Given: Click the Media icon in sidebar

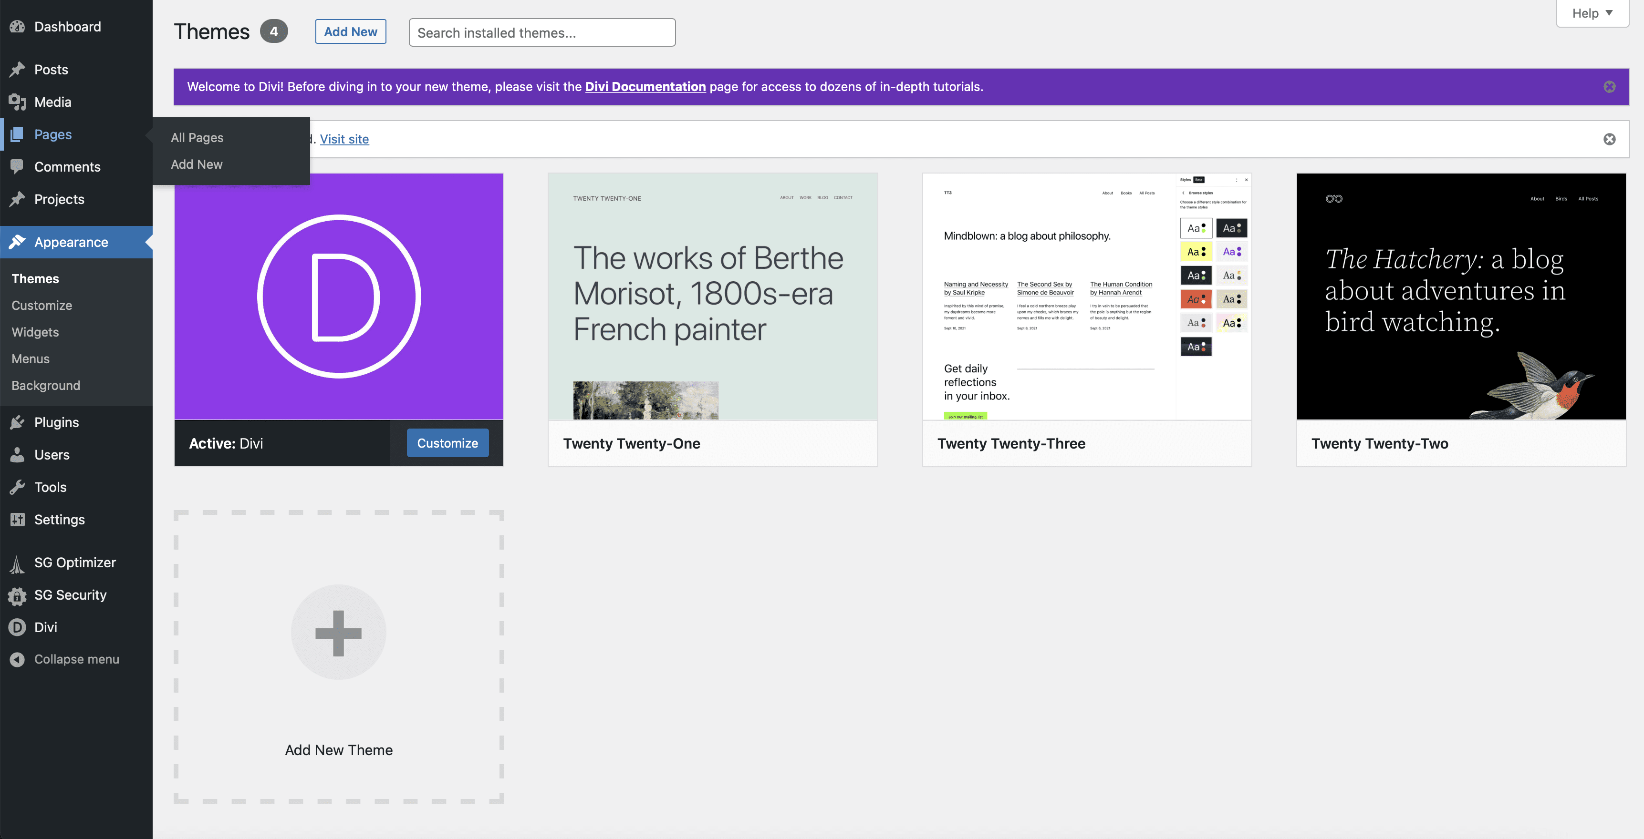Looking at the screenshot, I should tap(17, 102).
